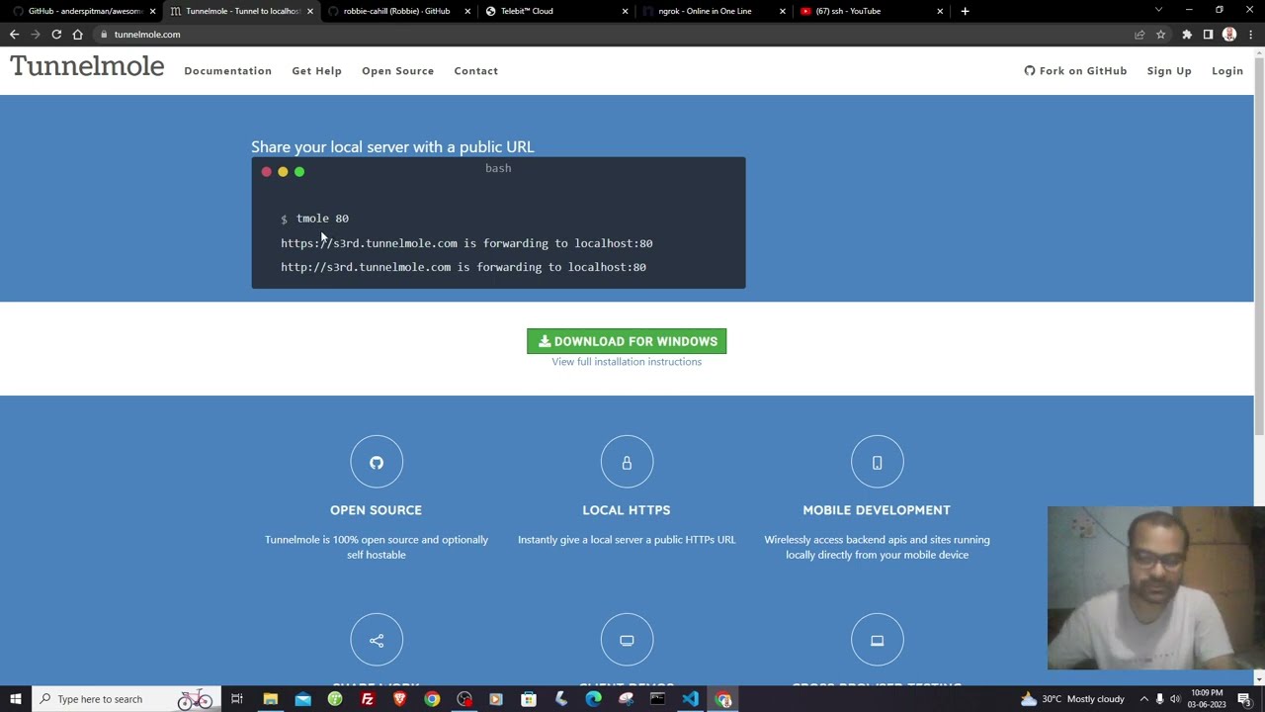Viewport: 1265px width, 712px height.
Task: Open the Chrome extensions puzzle icon
Action: (x=1187, y=35)
